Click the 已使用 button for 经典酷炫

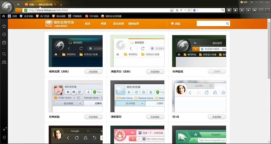point(217,71)
